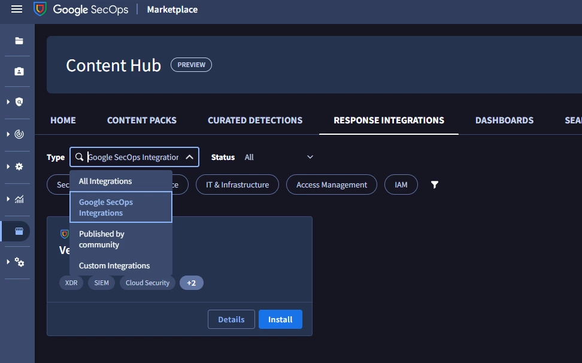Click inside the Type search input
The image size is (582, 363).
(134, 157)
